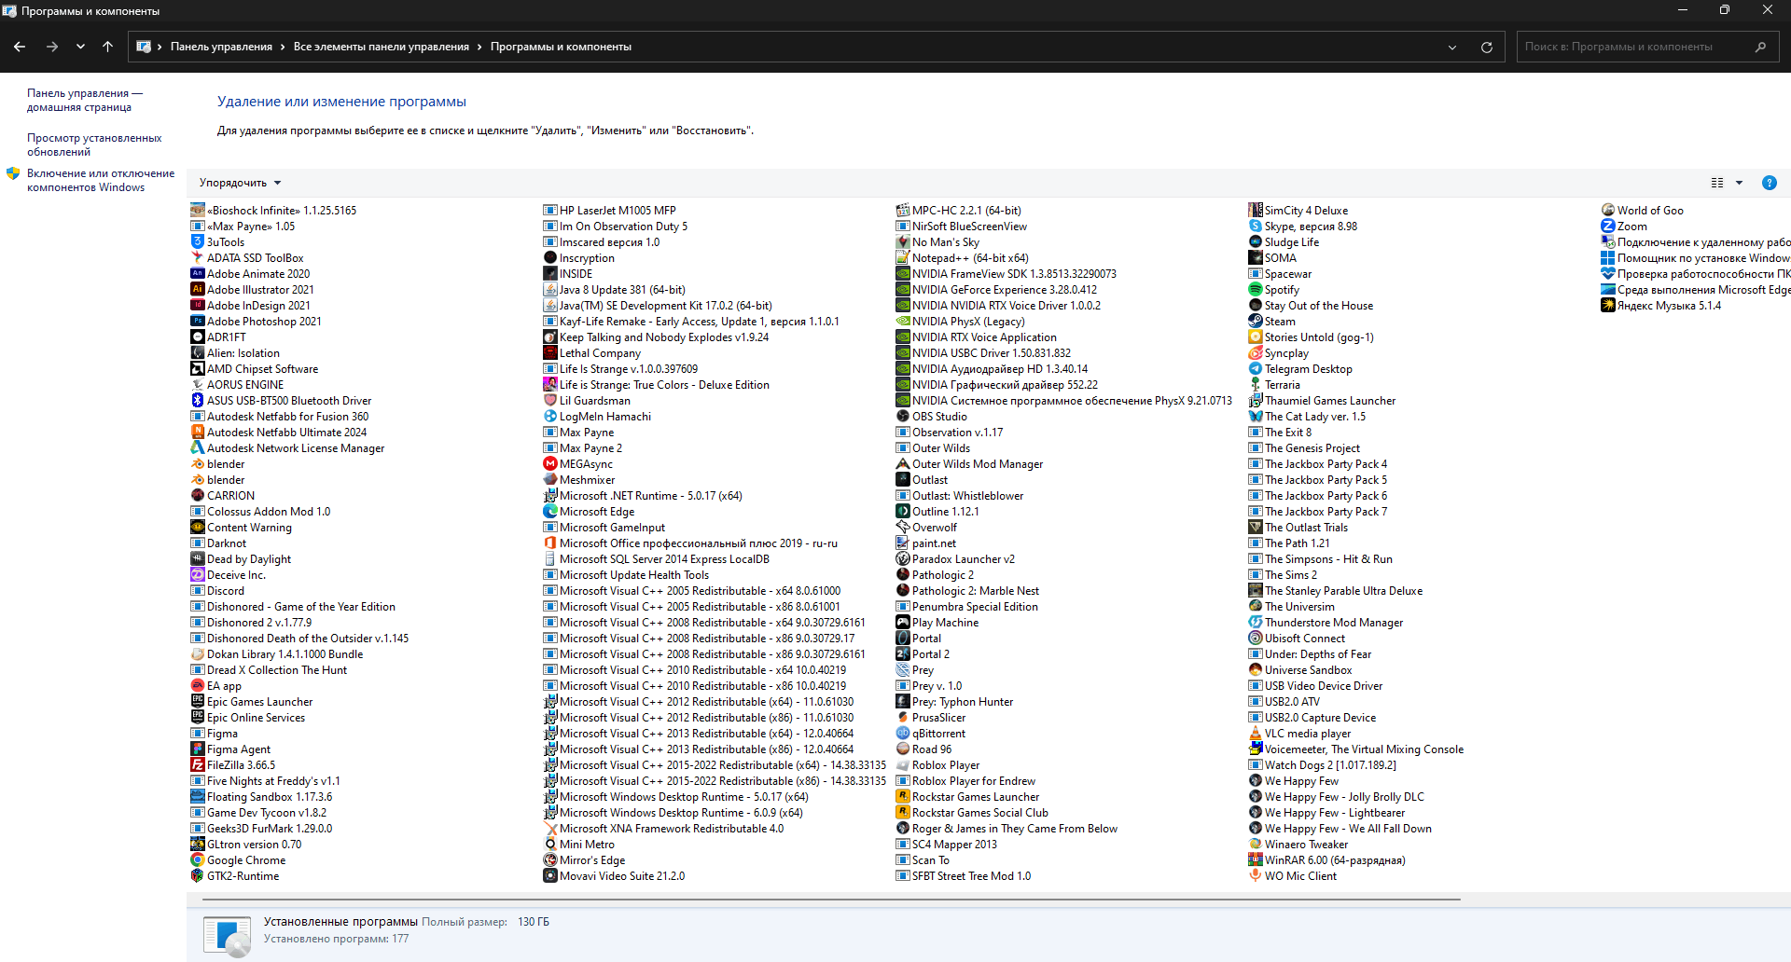
Task: Click the Zoom icon
Action: pos(1608,227)
